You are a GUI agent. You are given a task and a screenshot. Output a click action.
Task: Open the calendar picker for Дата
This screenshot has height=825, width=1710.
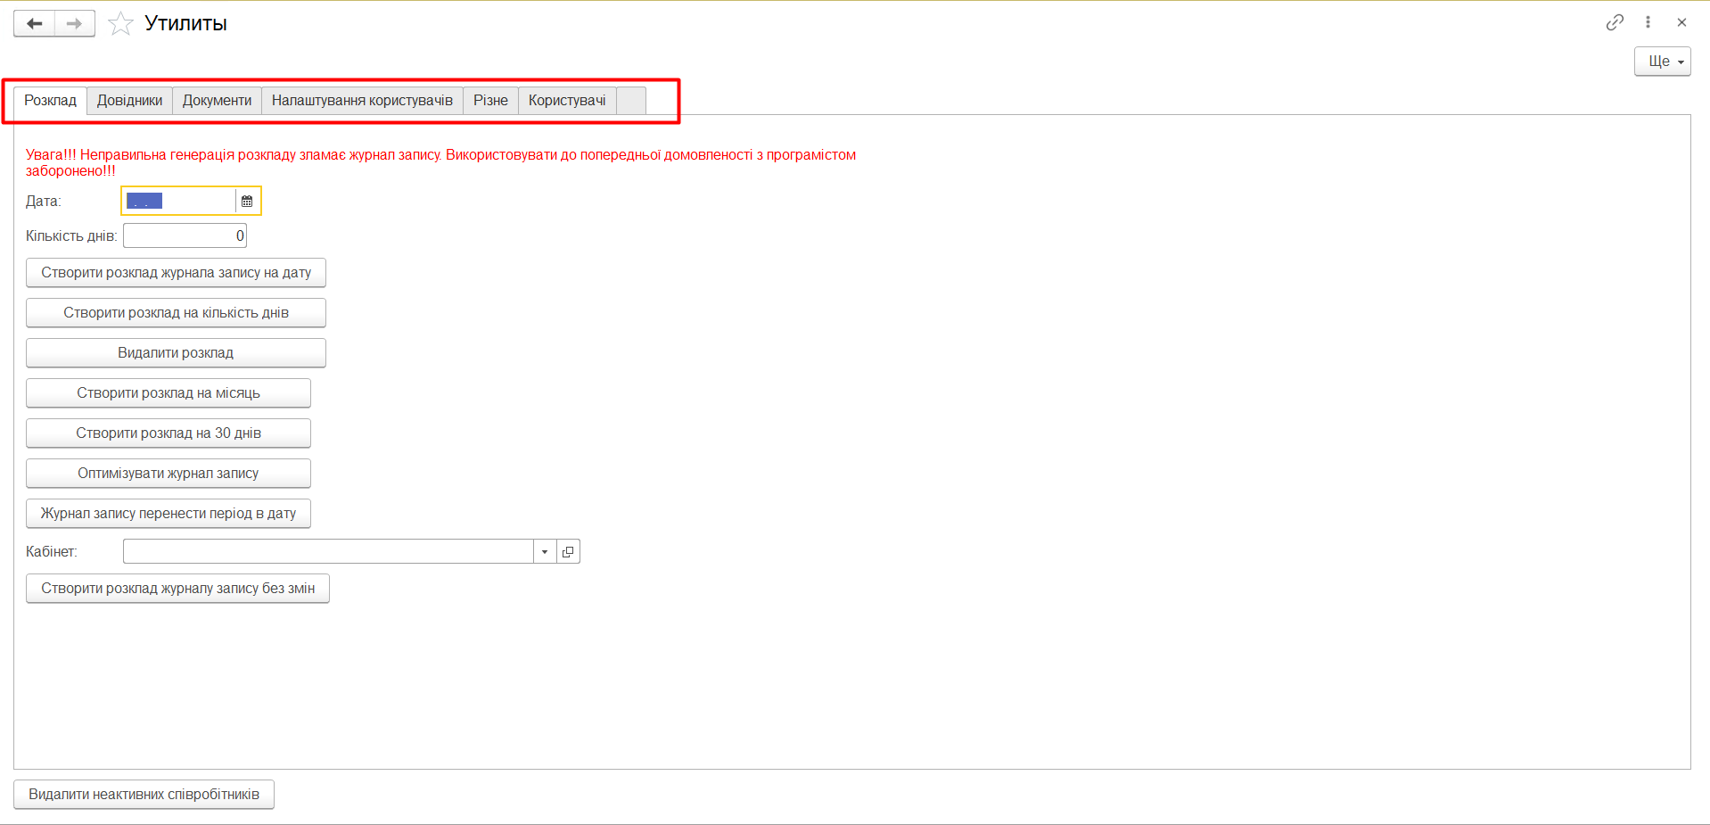(247, 202)
